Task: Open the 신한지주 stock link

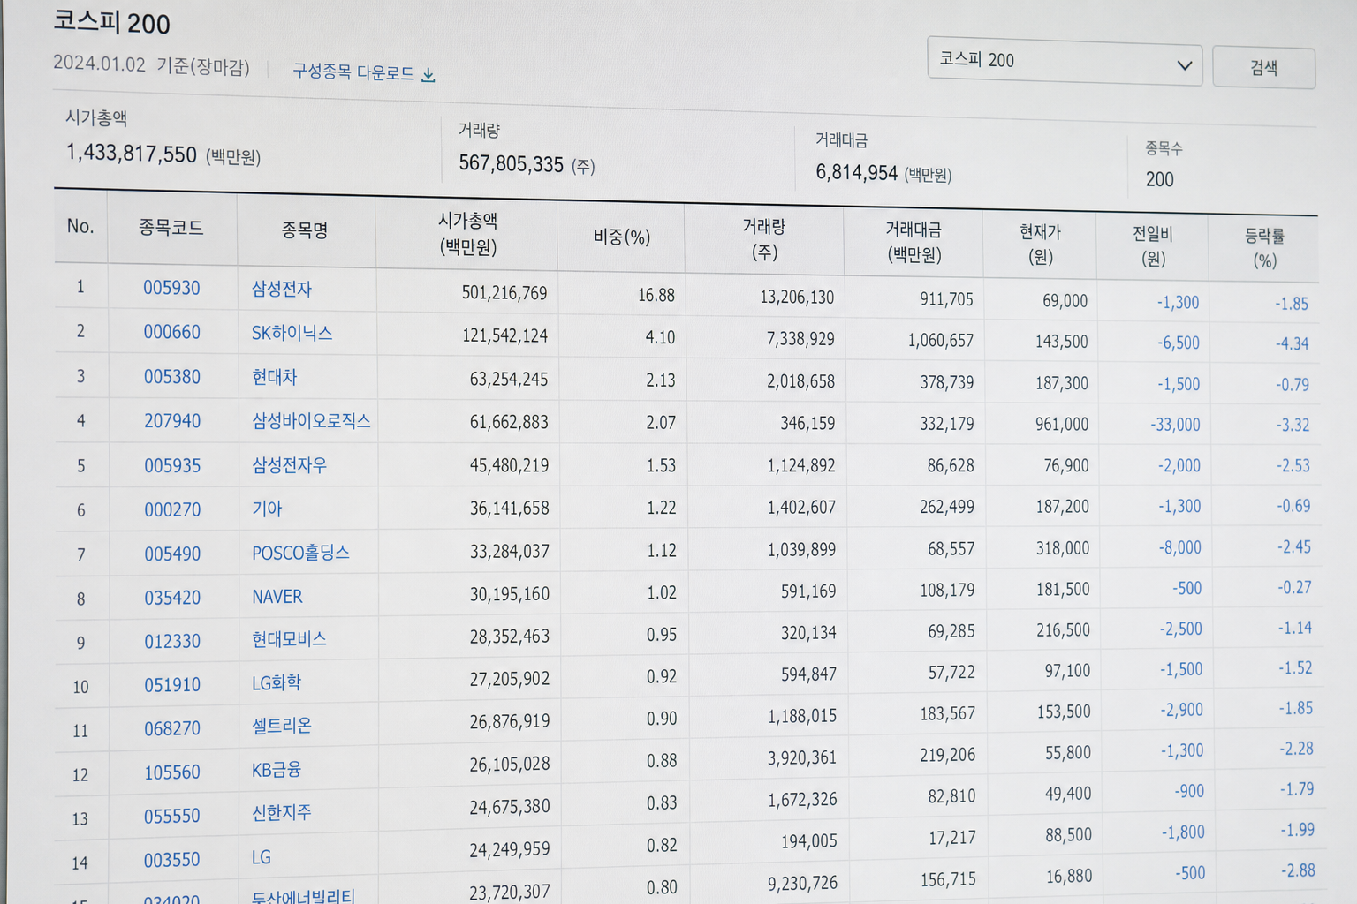Action: [282, 812]
